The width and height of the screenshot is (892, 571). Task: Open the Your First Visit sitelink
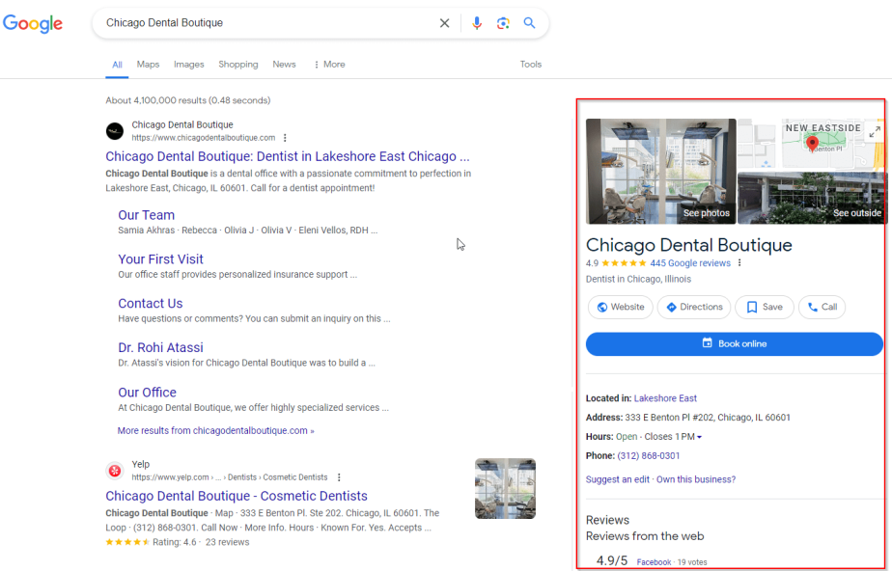pyautogui.click(x=160, y=259)
